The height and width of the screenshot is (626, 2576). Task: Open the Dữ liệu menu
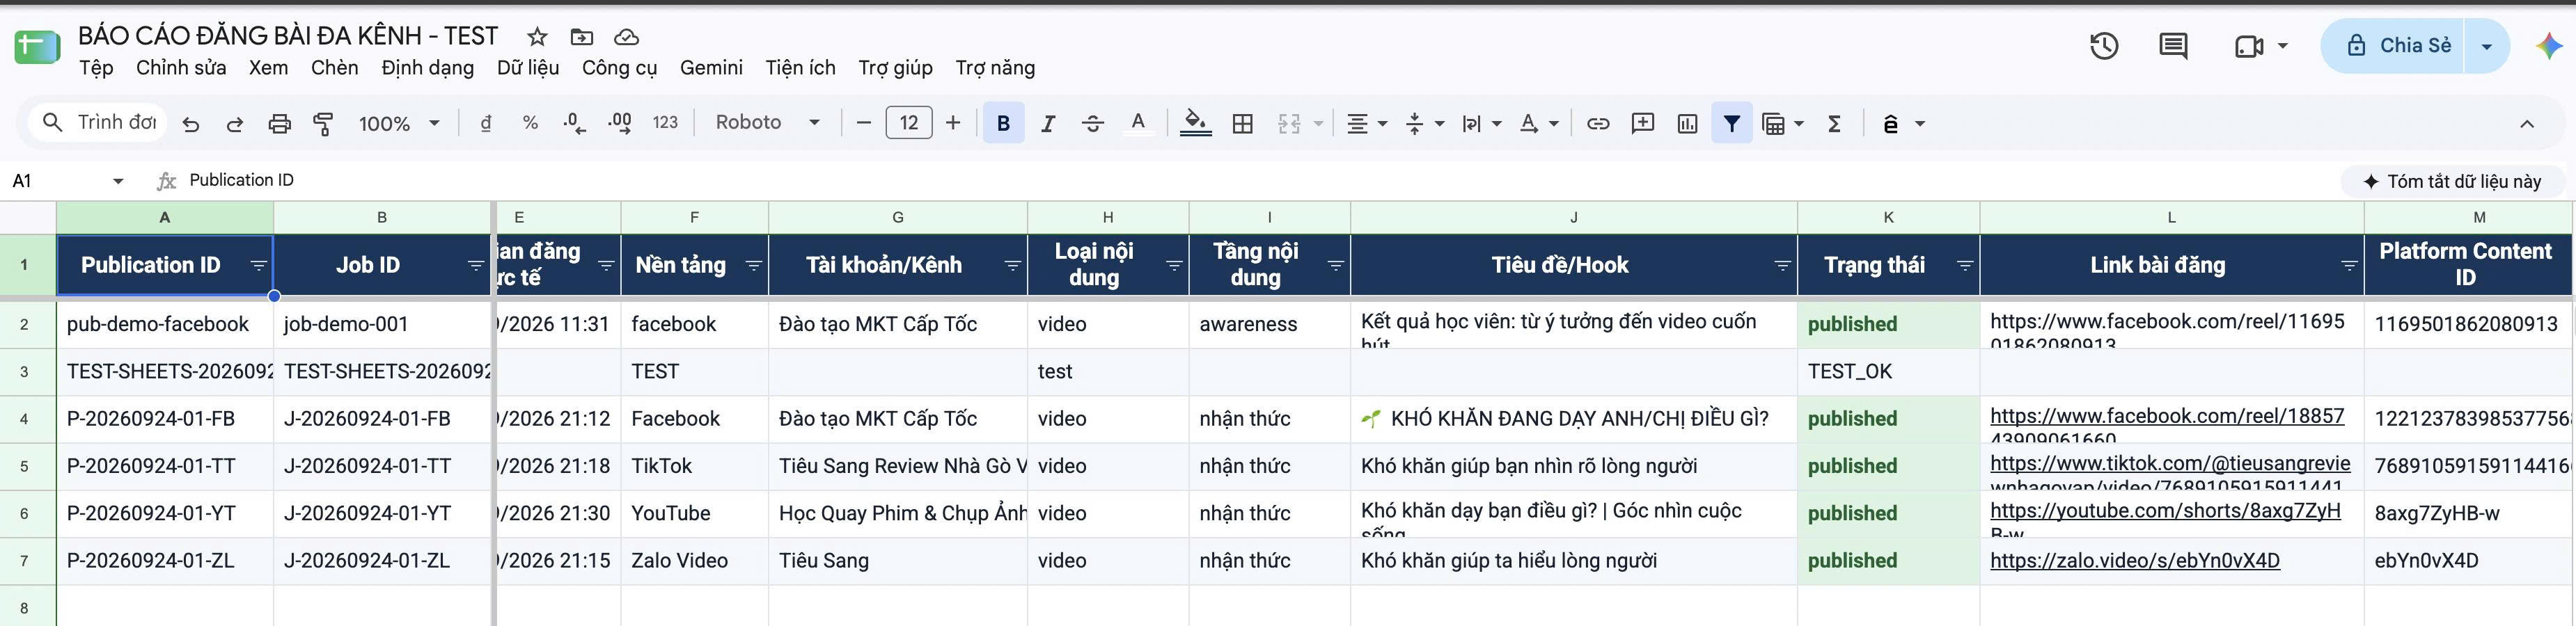coord(528,68)
